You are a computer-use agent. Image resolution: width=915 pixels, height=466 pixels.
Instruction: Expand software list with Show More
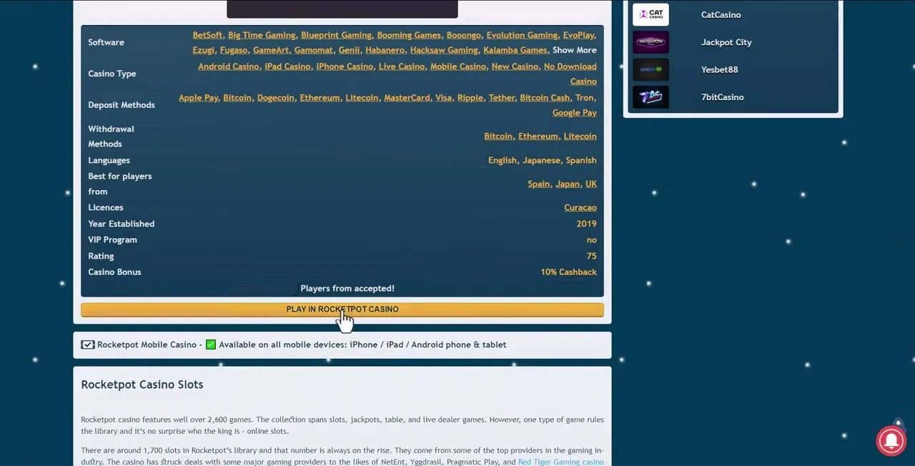(x=574, y=50)
